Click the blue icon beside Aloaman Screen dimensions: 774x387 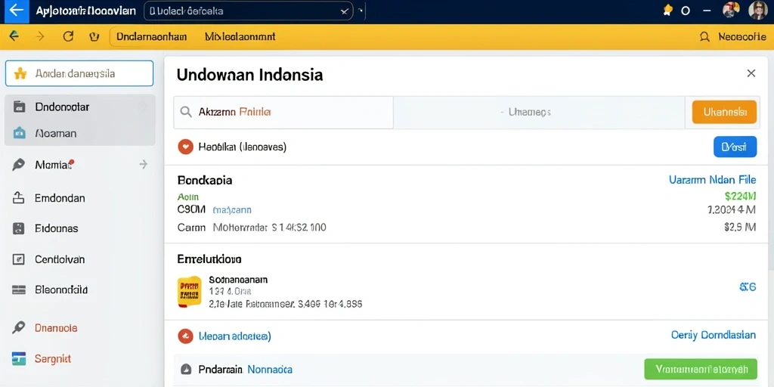(19, 133)
